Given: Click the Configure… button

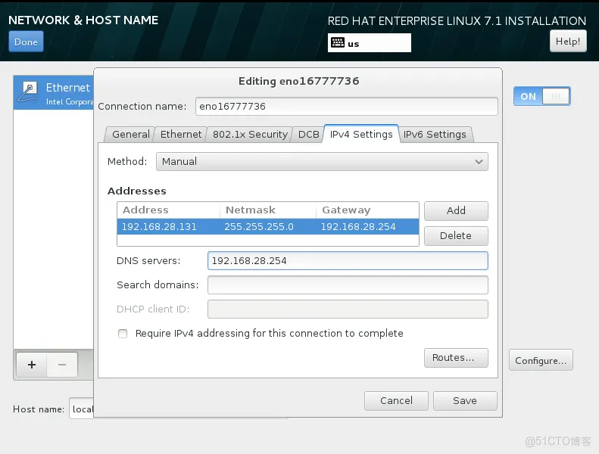Looking at the screenshot, I should coord(541,360).
